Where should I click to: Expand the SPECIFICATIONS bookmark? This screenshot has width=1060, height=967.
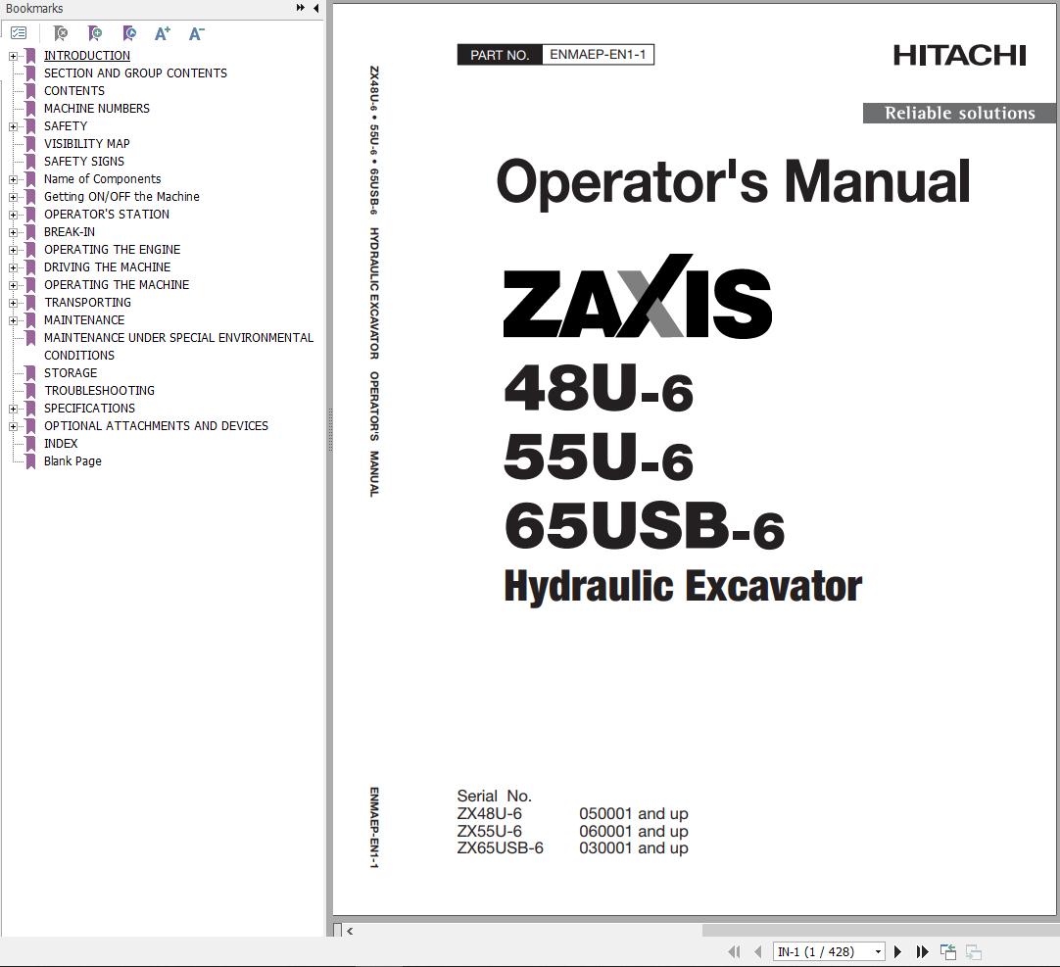click(x=13, y=409)
